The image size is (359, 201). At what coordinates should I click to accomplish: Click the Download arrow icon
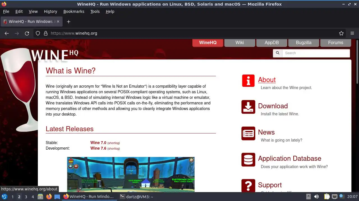(248, 107)
